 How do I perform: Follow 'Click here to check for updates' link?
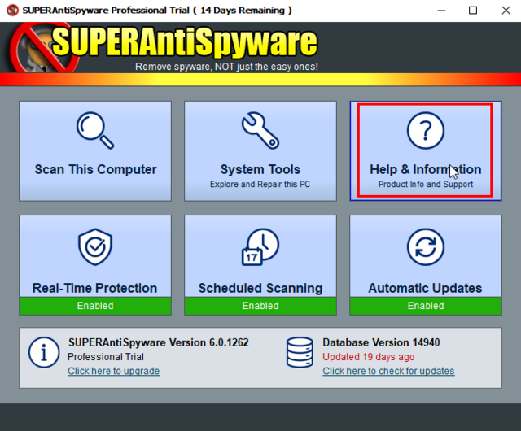(388, 371)
